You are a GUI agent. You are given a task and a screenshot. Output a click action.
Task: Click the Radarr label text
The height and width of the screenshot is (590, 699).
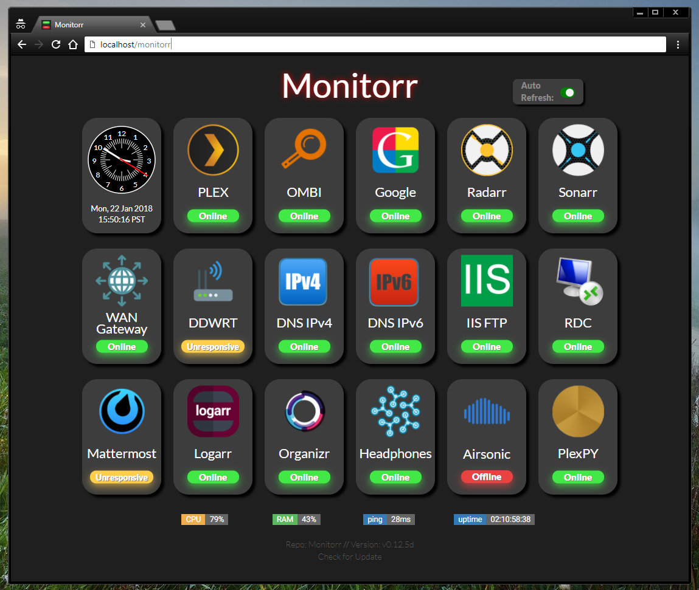[487, 193]
